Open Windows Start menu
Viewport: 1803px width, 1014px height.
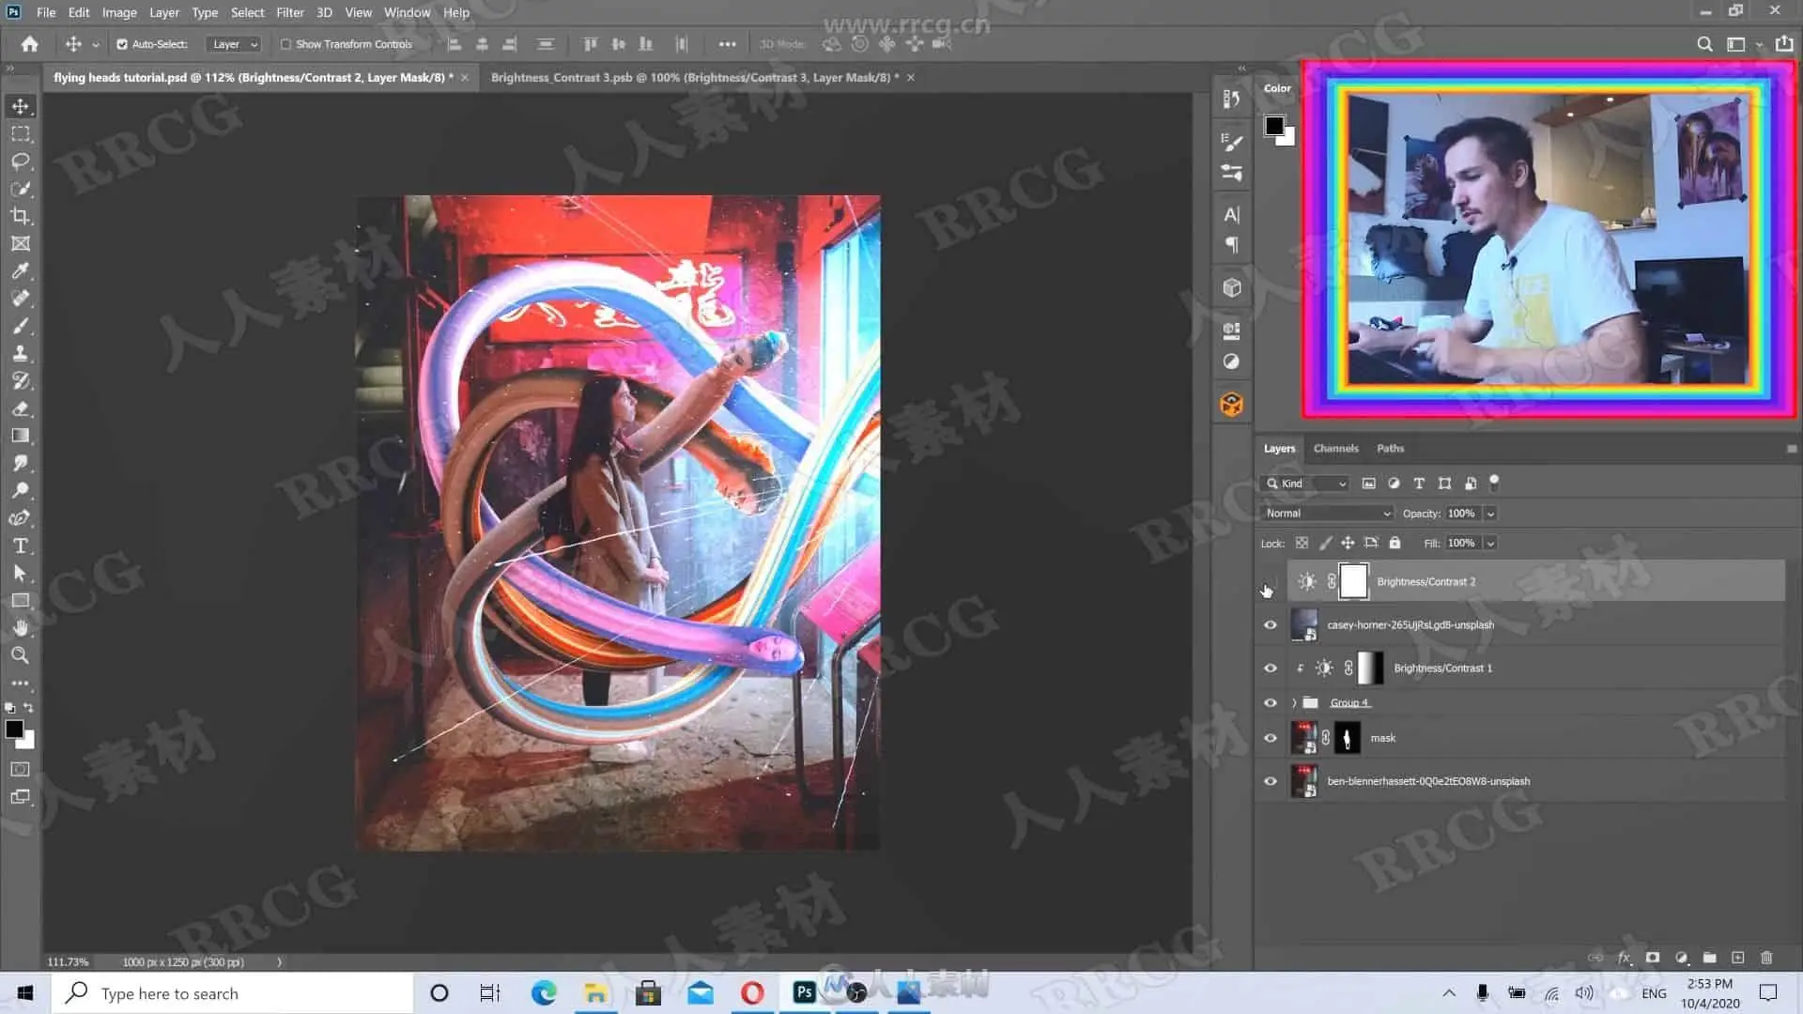coord(25,993)
